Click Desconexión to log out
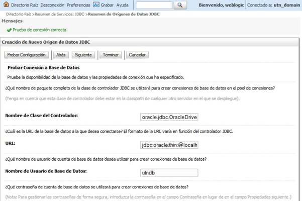 [52, 5]
